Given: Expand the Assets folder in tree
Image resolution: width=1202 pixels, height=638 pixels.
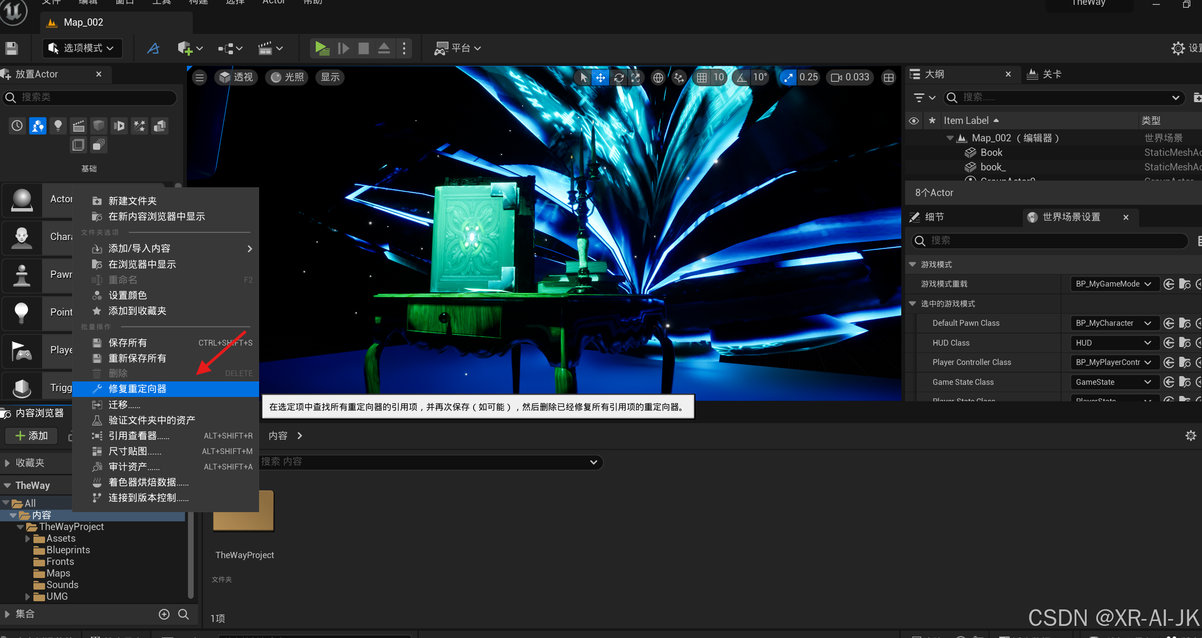Looking at the screenshot, I should coord(28,539).
